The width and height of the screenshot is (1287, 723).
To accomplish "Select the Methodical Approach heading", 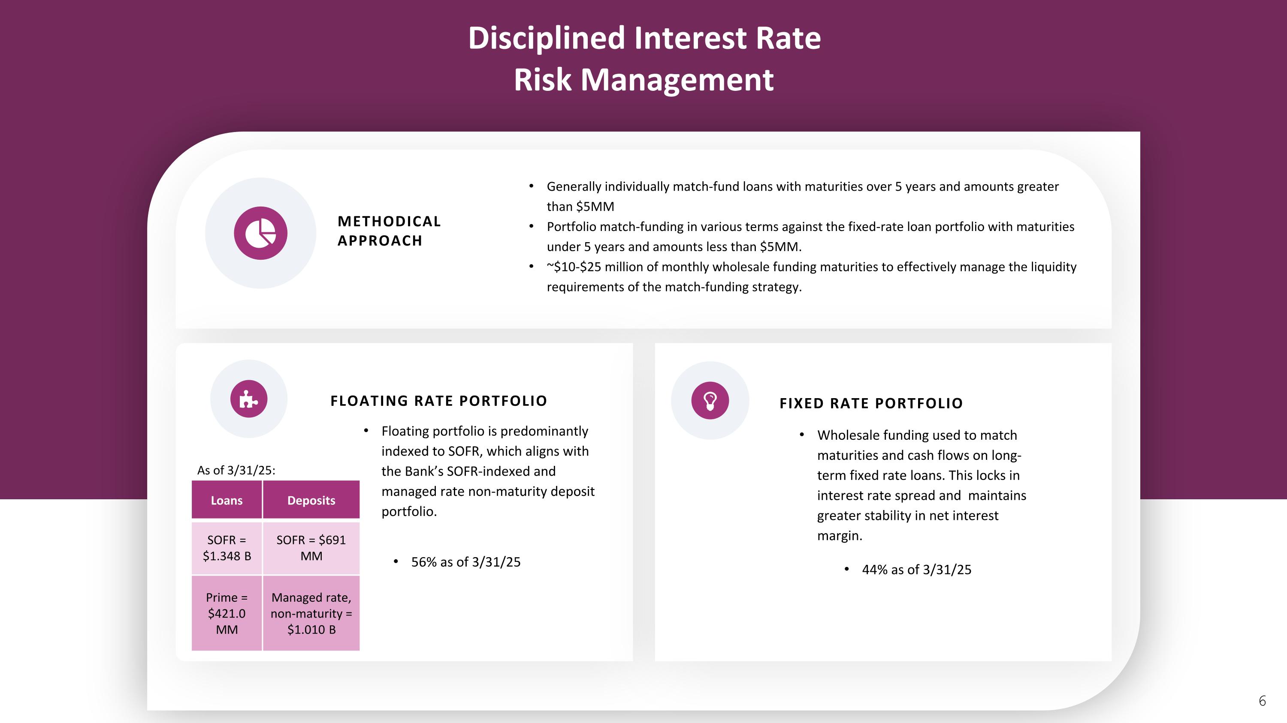I will click(389, 231).
